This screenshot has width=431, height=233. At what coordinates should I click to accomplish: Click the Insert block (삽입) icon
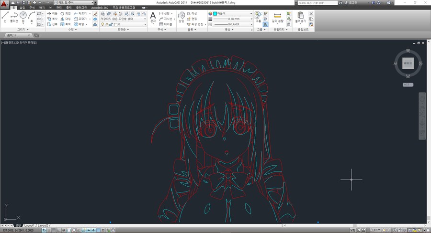tap(181, 17)
